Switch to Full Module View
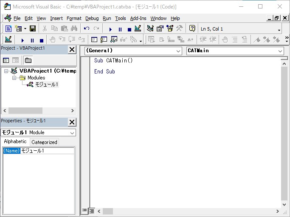Screen dimensions: 290x217 [92, 211]
